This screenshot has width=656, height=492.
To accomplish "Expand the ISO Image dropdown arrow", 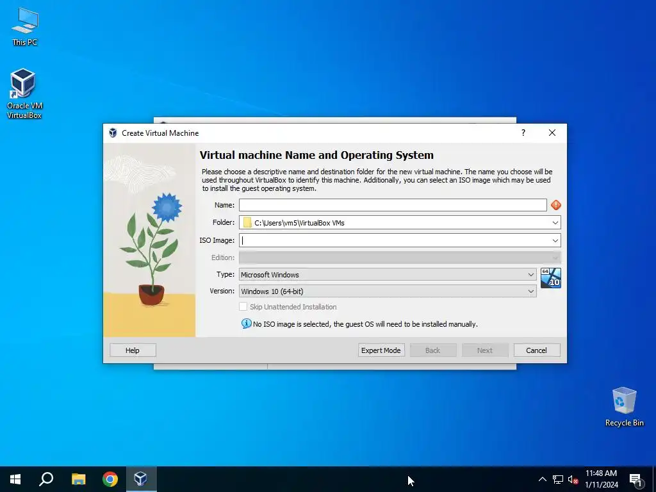I will (555, 241).
